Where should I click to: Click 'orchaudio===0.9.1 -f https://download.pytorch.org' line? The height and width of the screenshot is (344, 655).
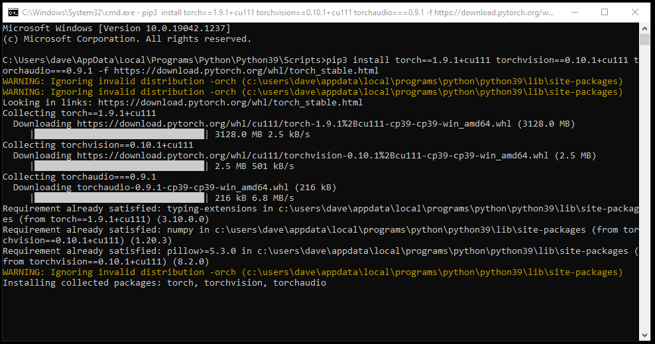190,70
